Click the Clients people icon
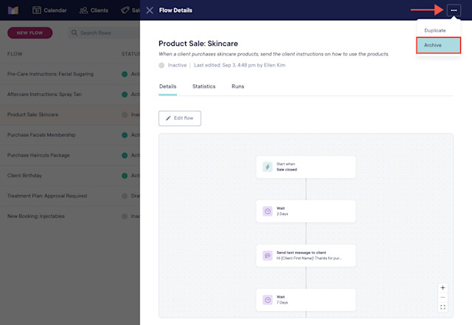The image size is (472, 325). pos(83,10)
